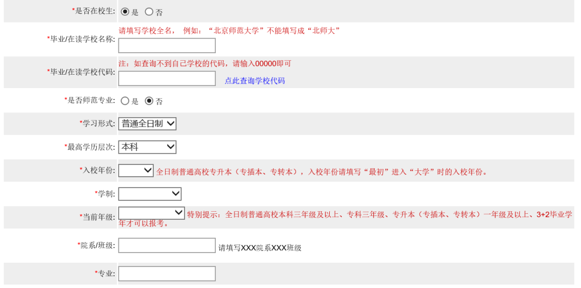Expand the 最高学历层次 dropdown showing 本科

click(147, 147)
